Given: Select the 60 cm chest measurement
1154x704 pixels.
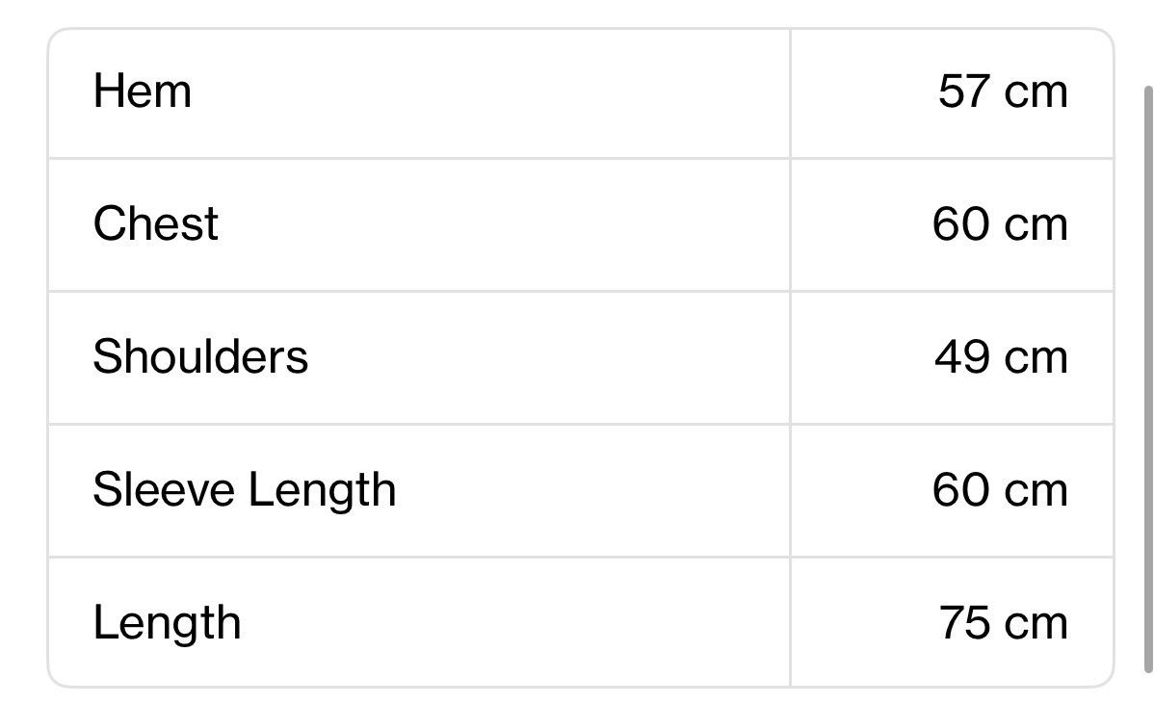Looking at the screenshot, I should click(x=1000, y=223).
